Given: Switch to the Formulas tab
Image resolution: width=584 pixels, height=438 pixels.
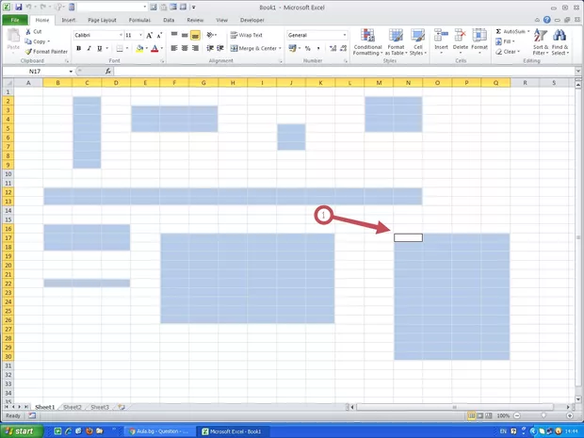Looking at the screenshot, I should coord(139,20).
